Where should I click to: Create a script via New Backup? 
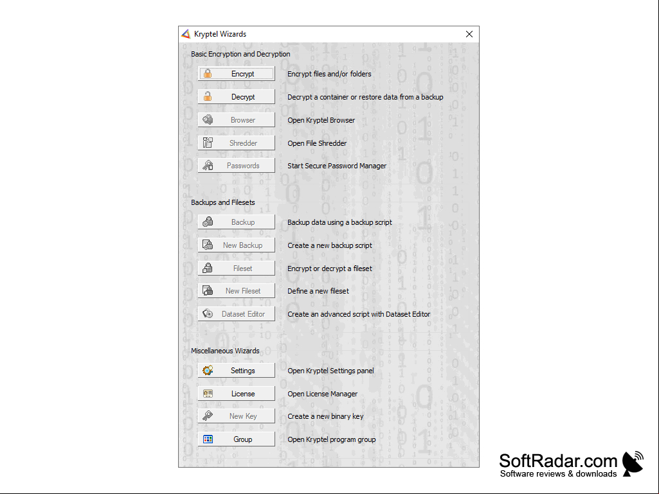click(236, 245)
